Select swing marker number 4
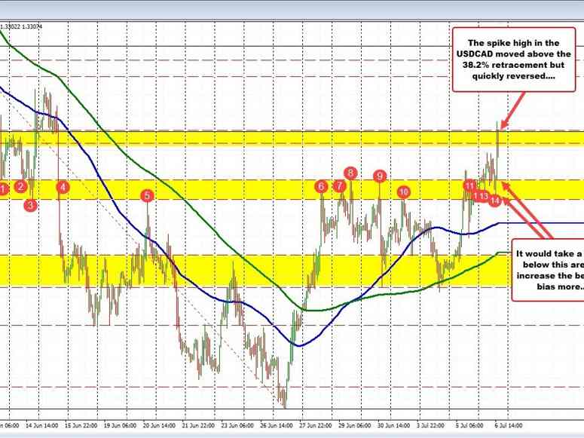The height and width of the screenshot is (438, 584). [x=63, y=187]
